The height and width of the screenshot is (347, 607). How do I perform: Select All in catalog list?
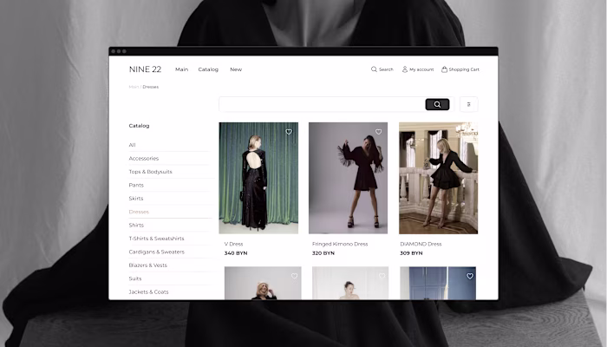[x=132, y=145]
